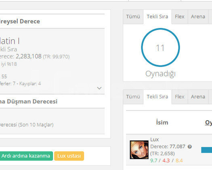Click the TR: 99,970 rank text
Screen dimensions: 212x170
(56, 57)
